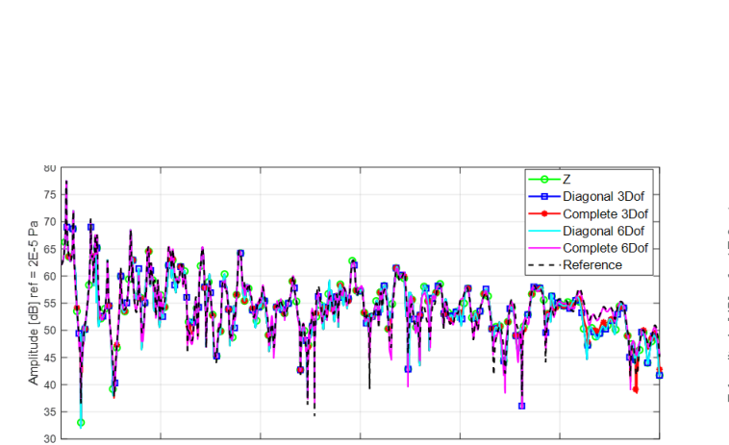Click the blue square marker for Diagonal 3Dof
This screenshot has width=729, height=445.
tap(543, 197)
